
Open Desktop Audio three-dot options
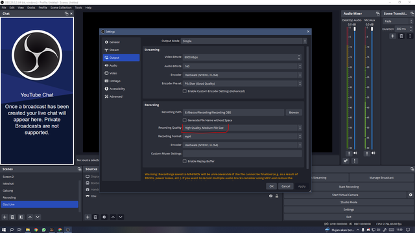tap(349, 153)
